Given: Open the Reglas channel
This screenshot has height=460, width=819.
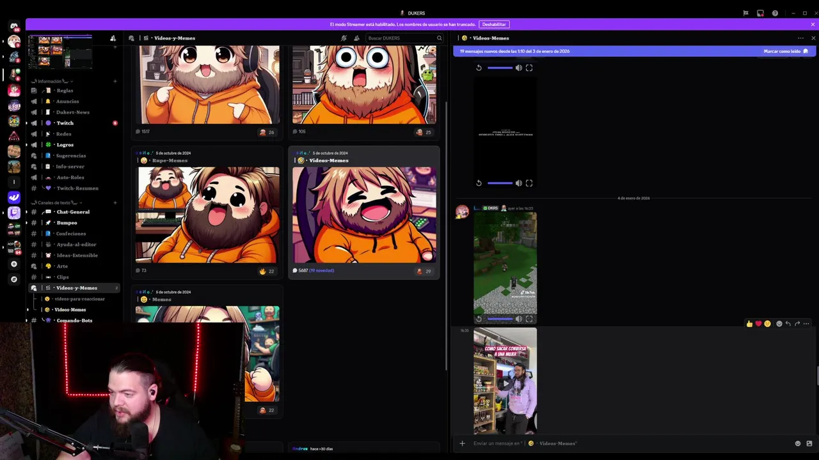Looking at the screenshot, I should click(65, 90).
